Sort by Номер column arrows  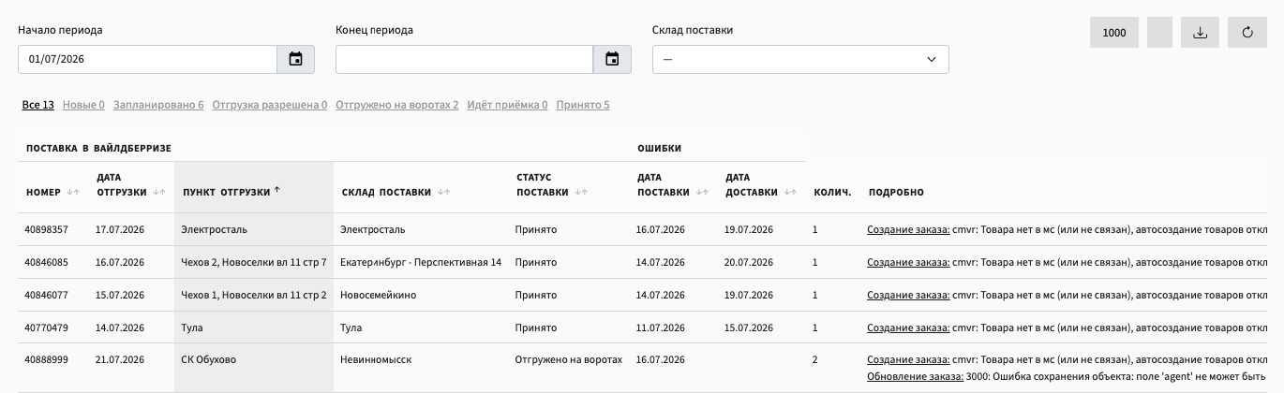click(x=73, y=193)
